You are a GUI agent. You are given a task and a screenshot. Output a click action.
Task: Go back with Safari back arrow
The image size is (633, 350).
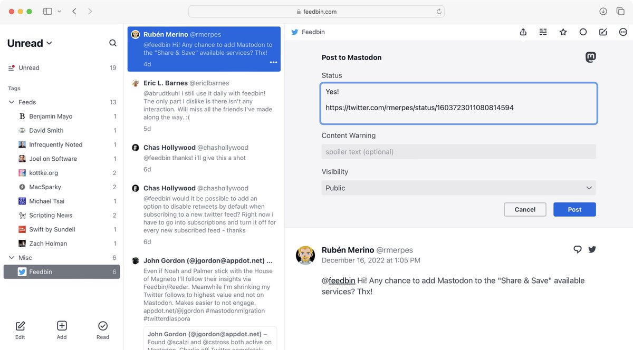[x=74, y=11]
